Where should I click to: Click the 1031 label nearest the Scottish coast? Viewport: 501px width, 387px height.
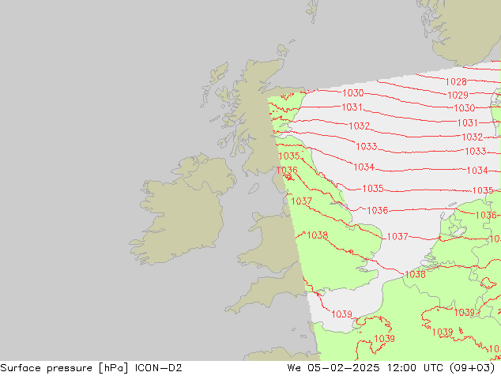click(352, 107)
